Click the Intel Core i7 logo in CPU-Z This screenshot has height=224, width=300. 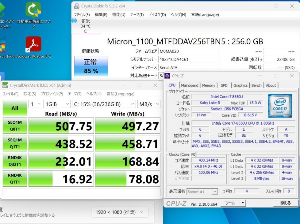pyautogui.click(x=280, y=106)
